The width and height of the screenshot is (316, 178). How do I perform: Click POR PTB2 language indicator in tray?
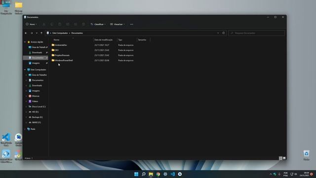285,175
